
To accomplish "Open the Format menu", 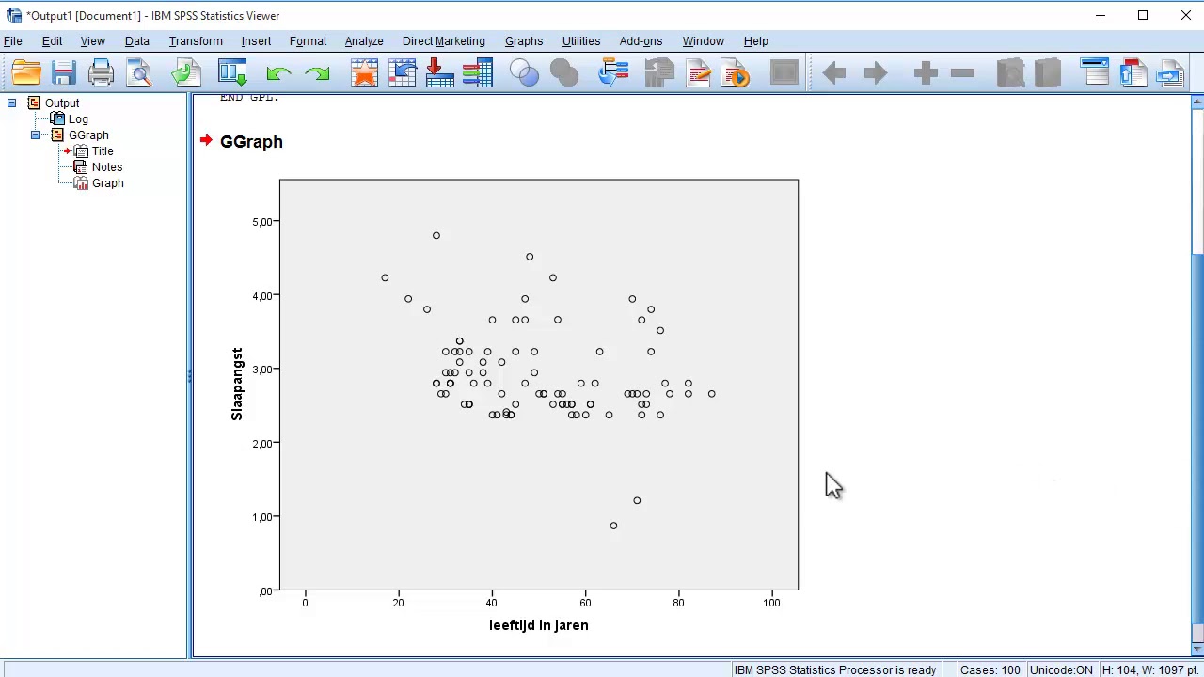I will (x=308, y=41).
